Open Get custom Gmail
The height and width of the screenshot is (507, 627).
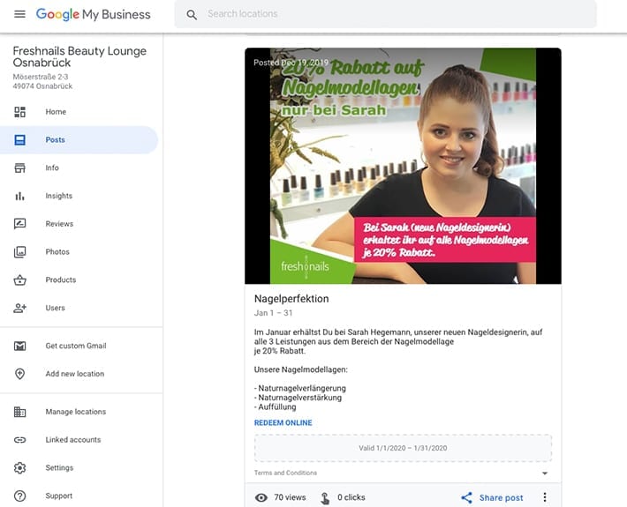79,346
